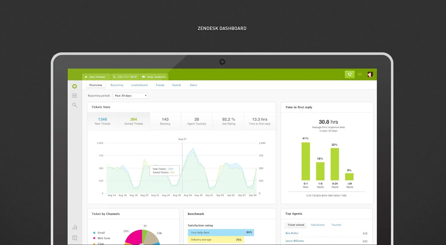Open the hamburger menu in sidebar
This screenshot has height=245, width=446.
(x=74, y=96)
